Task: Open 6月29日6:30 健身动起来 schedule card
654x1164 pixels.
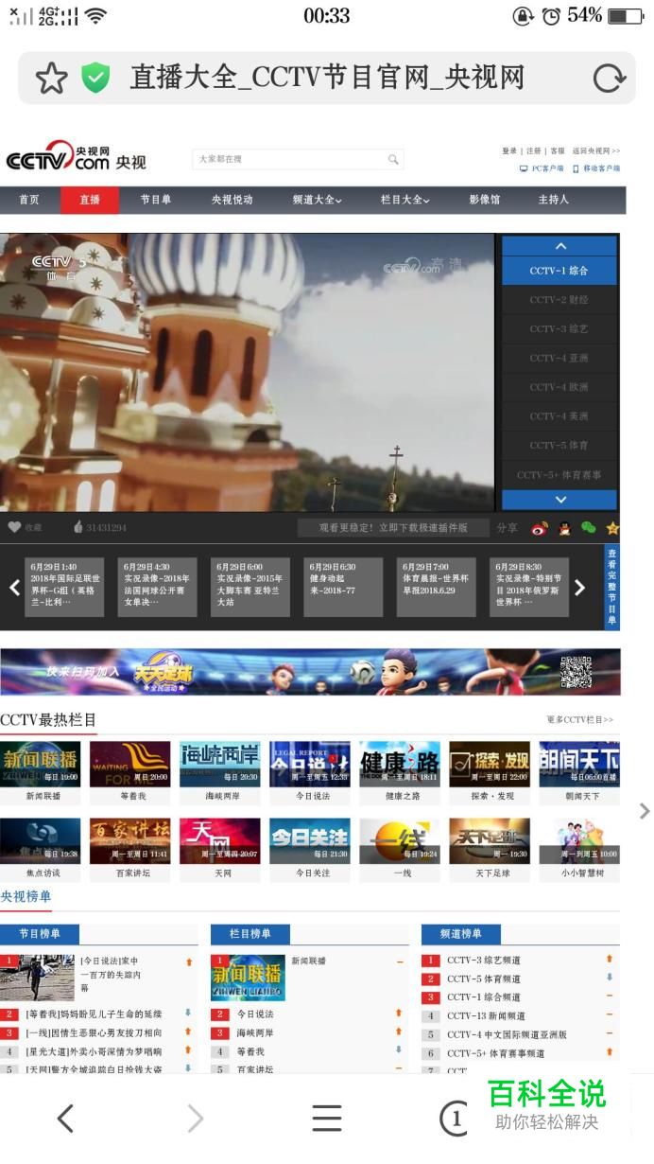Action: pos(343,587)
